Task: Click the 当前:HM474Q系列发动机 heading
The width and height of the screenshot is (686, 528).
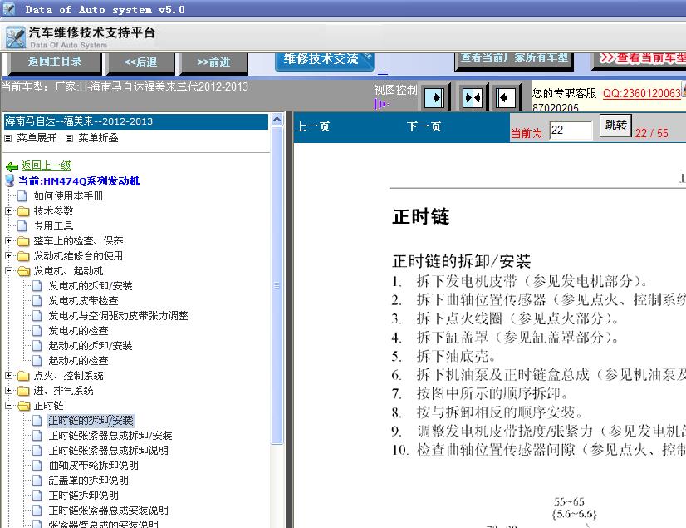Action: point(78,181)
